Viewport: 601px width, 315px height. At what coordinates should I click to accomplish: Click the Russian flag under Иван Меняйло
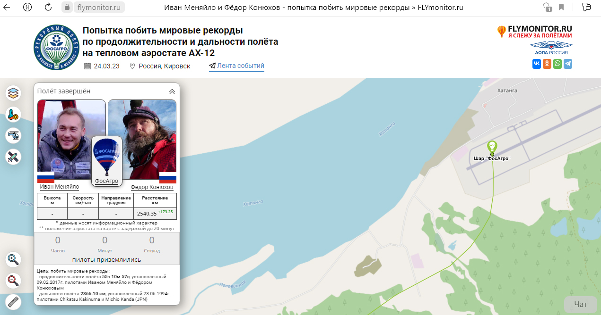click(x=46, y=177)
